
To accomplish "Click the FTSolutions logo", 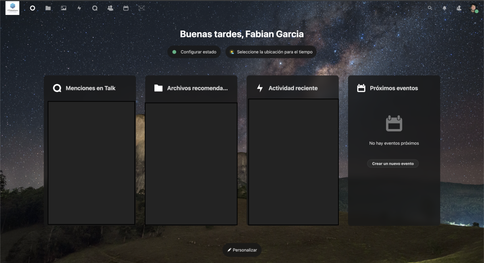I will click(12, 8).
